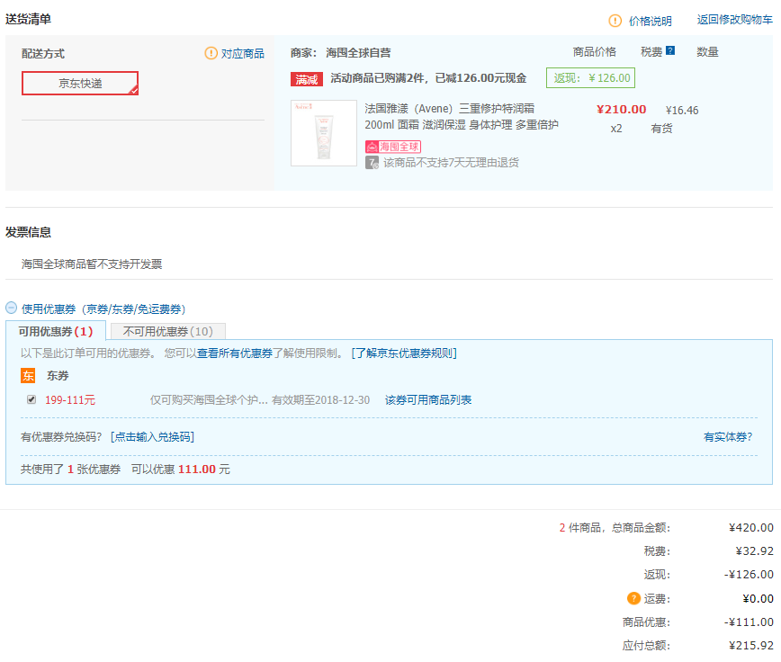
Task: Open the 价格说明 link
Action: [650, 21]
